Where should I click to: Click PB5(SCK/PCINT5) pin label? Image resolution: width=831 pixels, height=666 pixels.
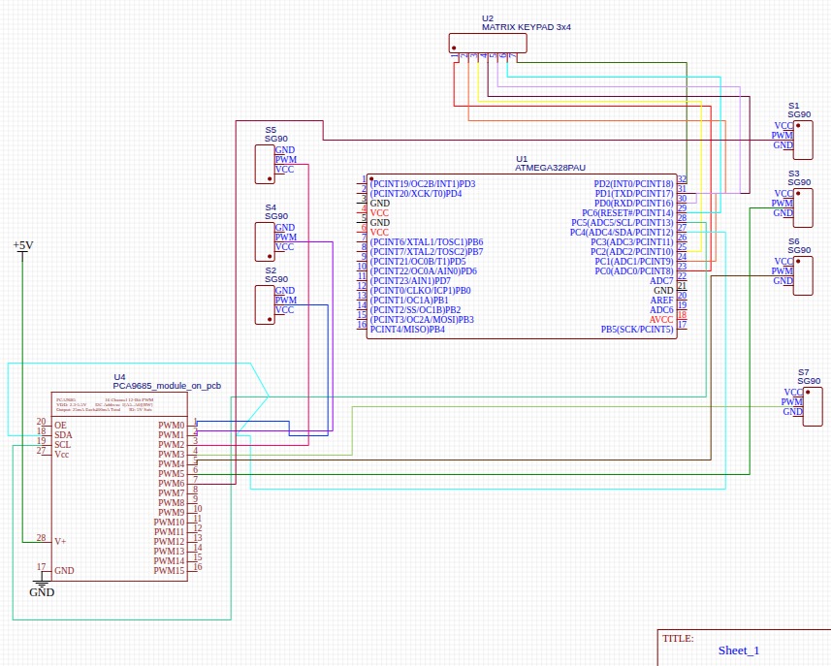click(637, 330)
